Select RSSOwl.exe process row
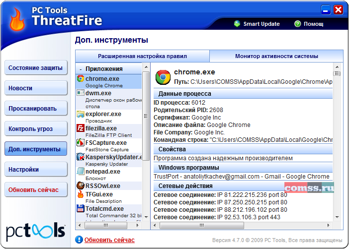 tap(109, 186)
